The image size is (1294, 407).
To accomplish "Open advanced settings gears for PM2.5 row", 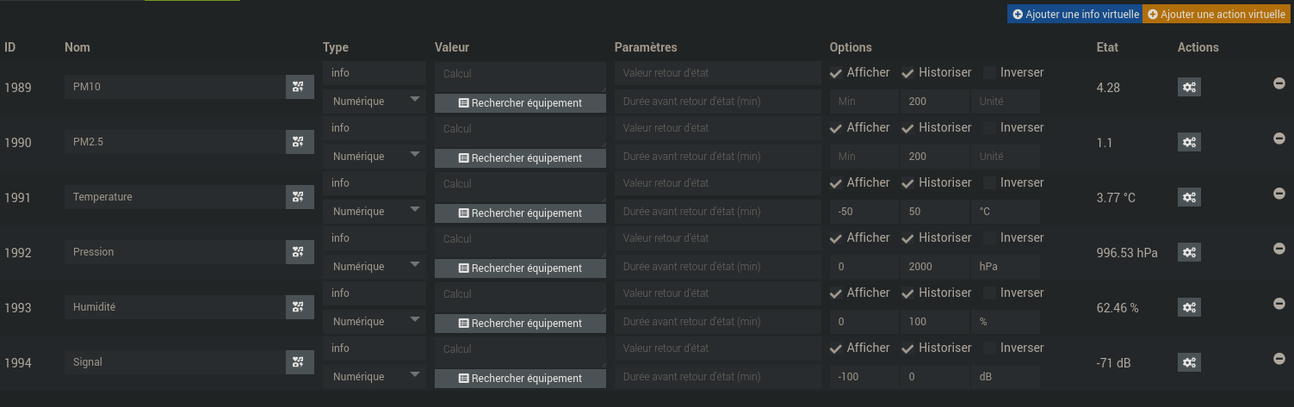I will [x=1189, y=142].
